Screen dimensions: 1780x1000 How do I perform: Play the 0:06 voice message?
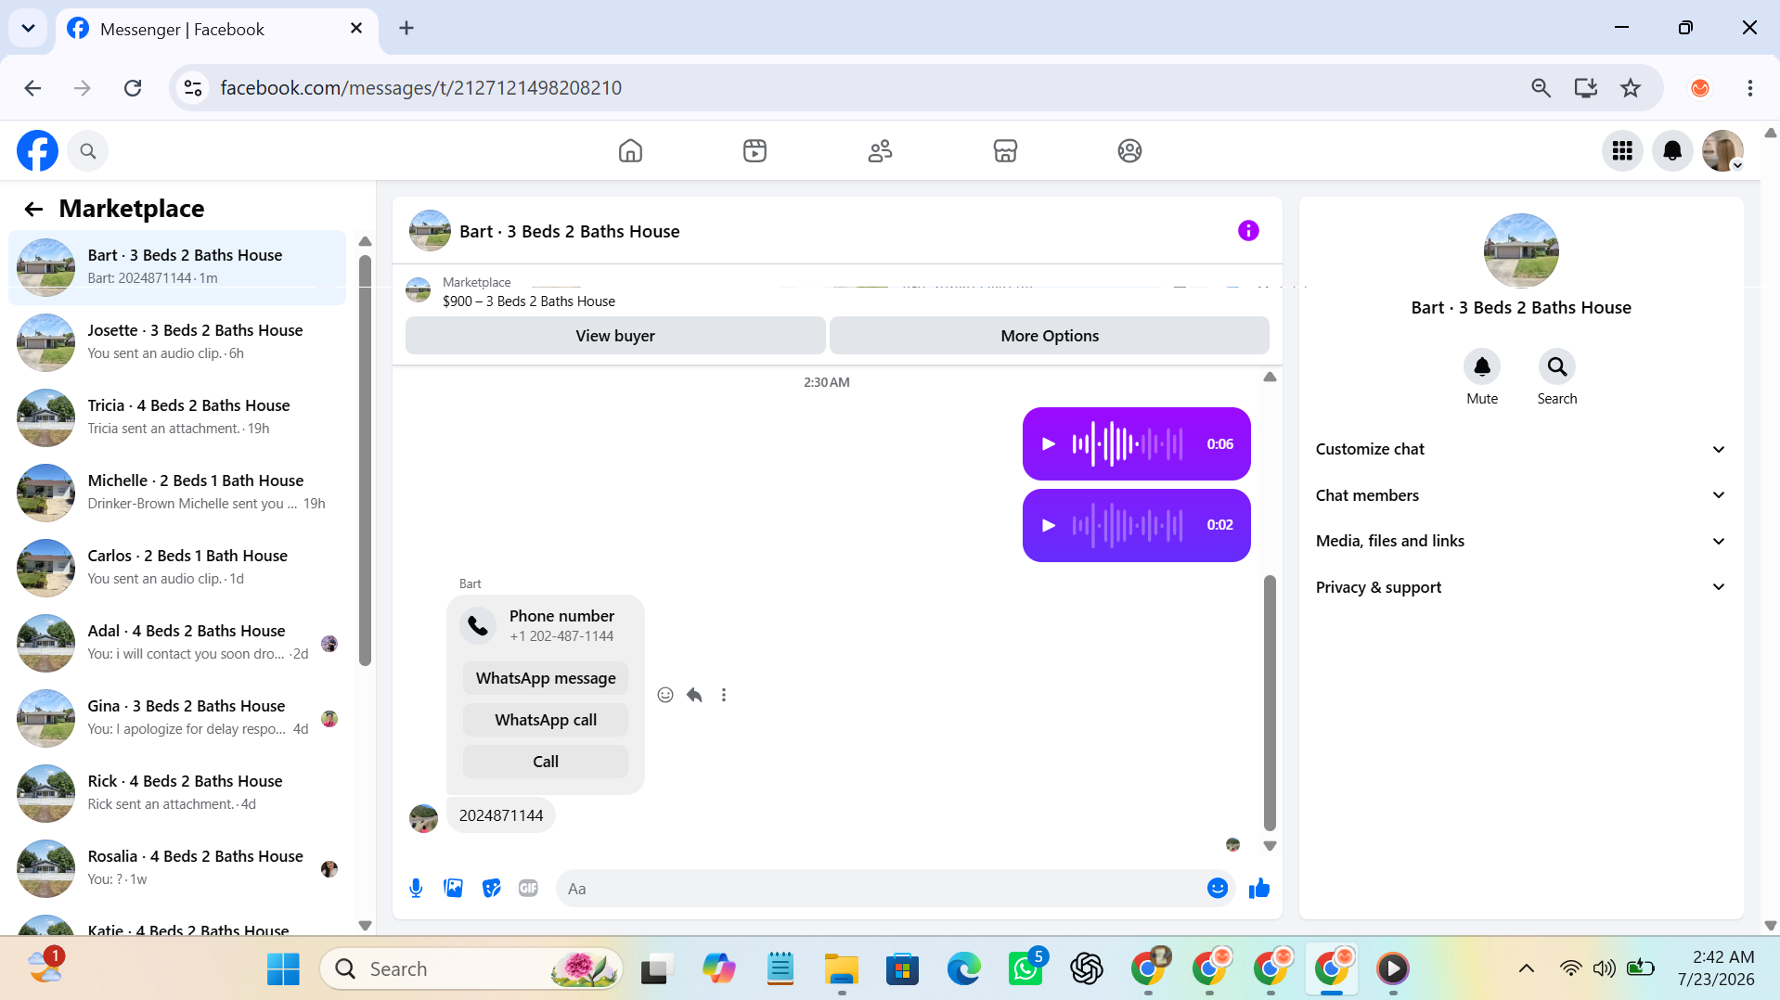[1049, 444]
